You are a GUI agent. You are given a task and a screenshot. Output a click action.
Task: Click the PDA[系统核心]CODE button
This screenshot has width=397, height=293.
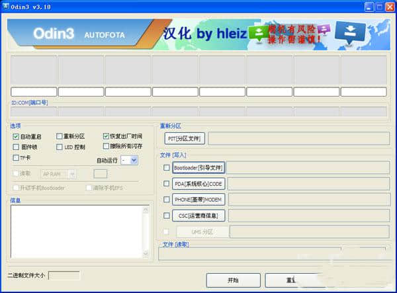point(198,184)
